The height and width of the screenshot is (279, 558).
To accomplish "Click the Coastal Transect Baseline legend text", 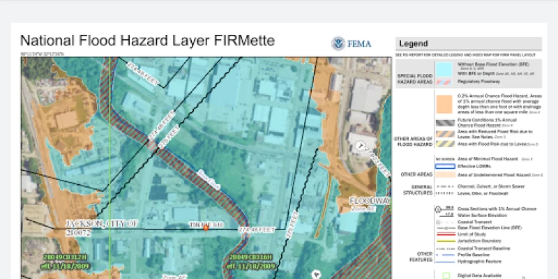I will 483,248.
